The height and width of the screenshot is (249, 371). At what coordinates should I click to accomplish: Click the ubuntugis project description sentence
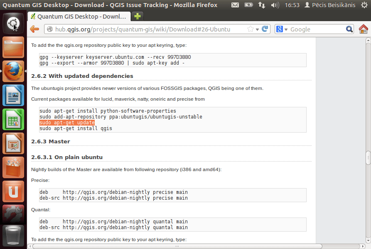(x=147, y=88)
